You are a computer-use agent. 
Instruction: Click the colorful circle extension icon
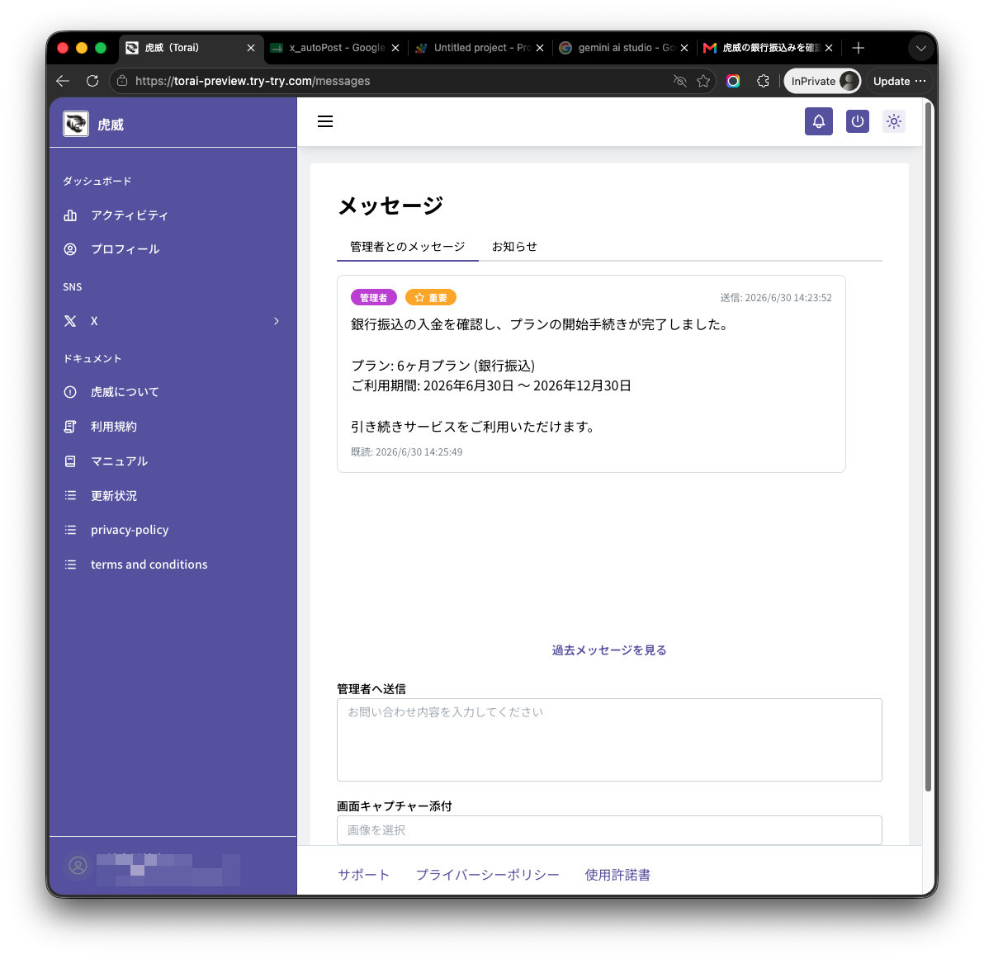[x=733, y=81]
